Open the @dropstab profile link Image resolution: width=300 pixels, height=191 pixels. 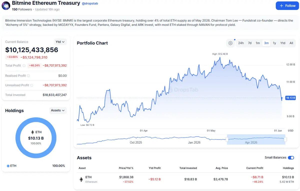[x=90, y=3]
